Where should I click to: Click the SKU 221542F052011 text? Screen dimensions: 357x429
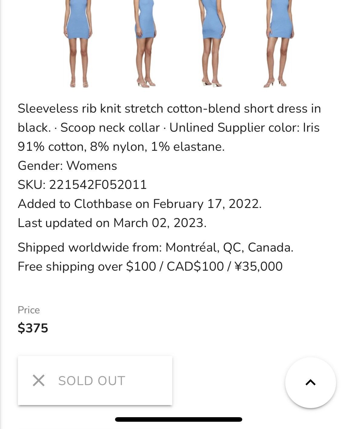click(x=82, y=185)
